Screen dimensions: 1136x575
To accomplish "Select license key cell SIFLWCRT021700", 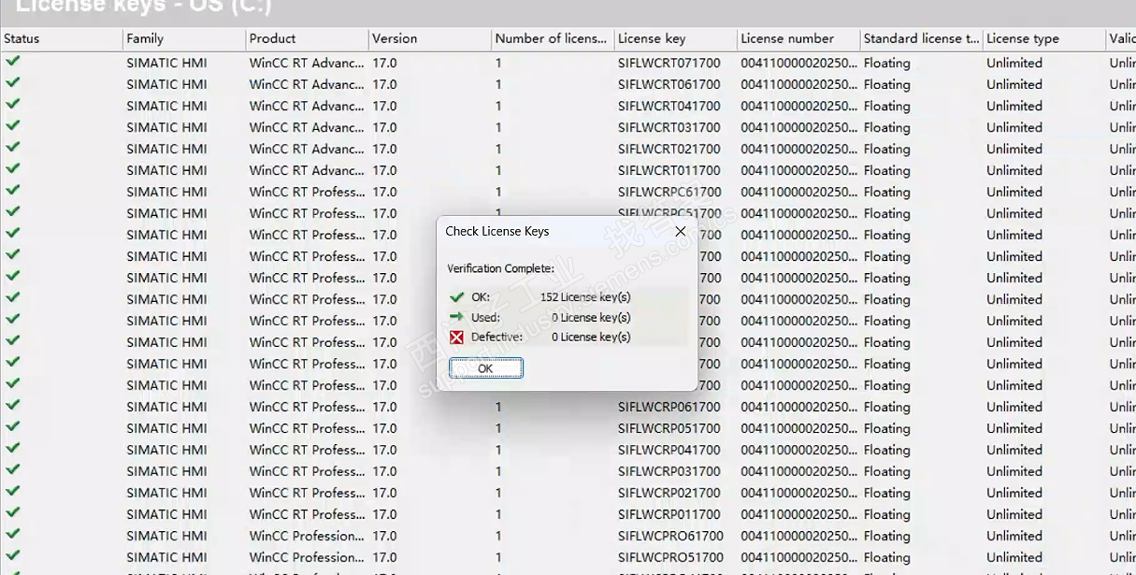I will coord(669,150).
